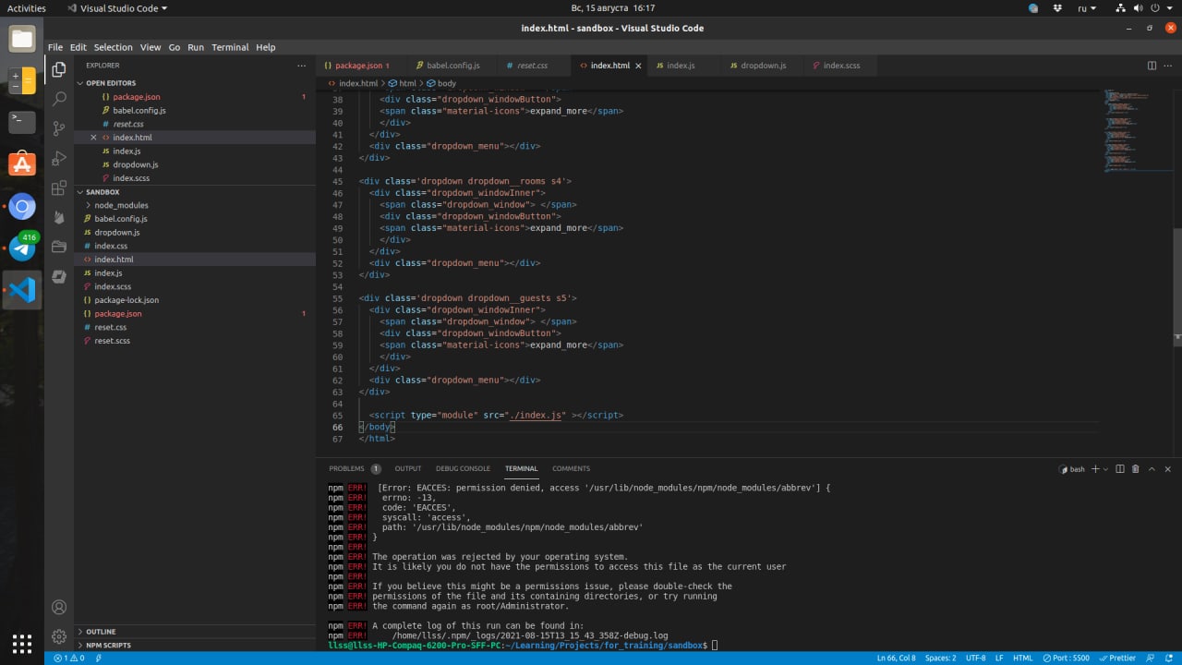
Task: Open the Firebase icon in activity bar
Action: click(59, 217)
